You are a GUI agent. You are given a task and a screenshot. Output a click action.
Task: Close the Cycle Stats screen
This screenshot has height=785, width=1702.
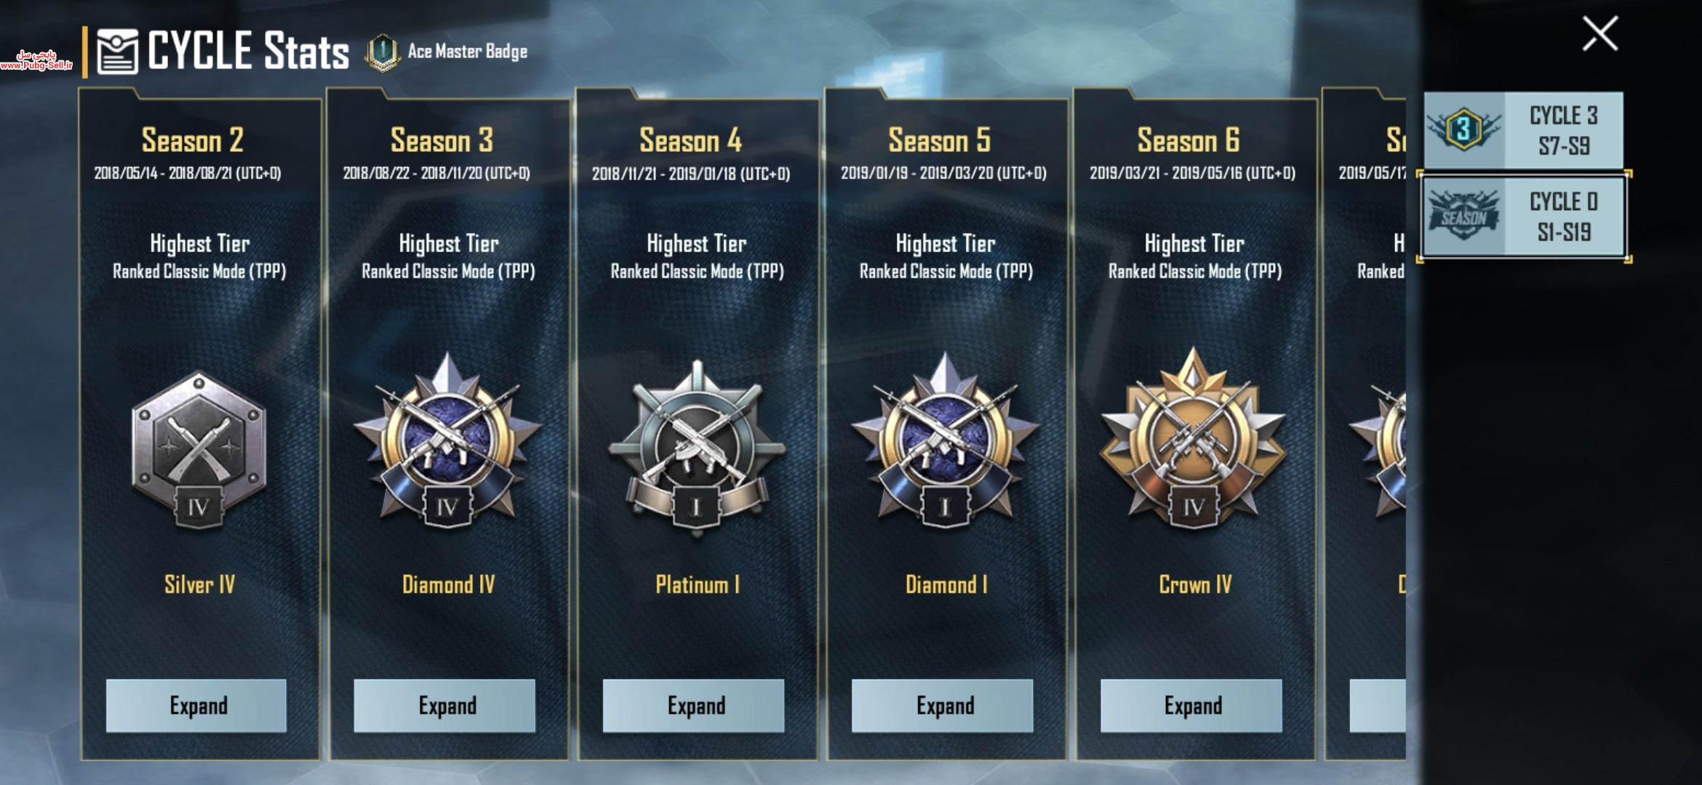pos(1600,34)
